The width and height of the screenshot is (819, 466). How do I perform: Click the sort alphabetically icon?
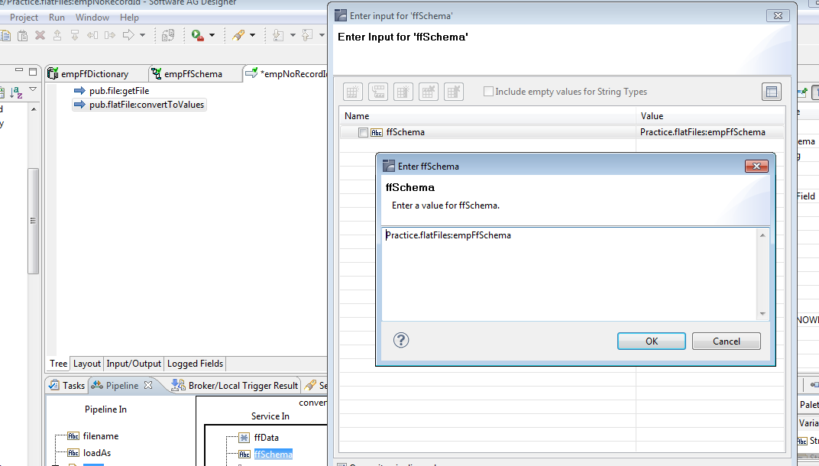coord(16,92)
